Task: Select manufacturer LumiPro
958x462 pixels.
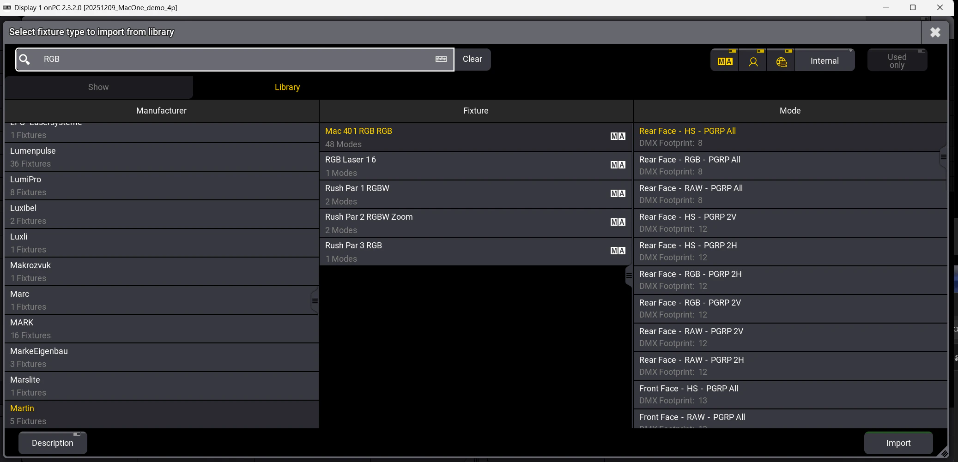Action: (x=162, y=186)
